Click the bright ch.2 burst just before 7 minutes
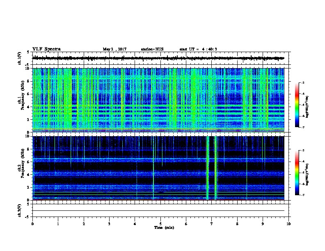The image size is (325, 251). coord(208,168)
